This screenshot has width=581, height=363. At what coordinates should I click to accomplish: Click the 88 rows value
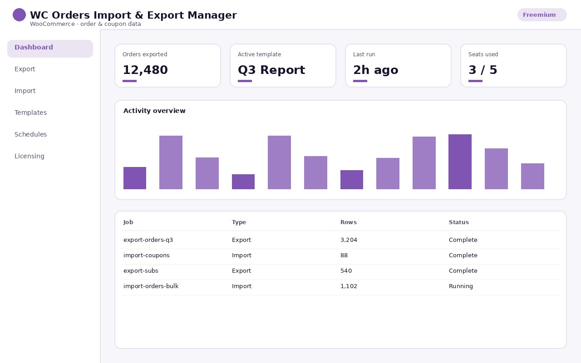tap(344, 255)
